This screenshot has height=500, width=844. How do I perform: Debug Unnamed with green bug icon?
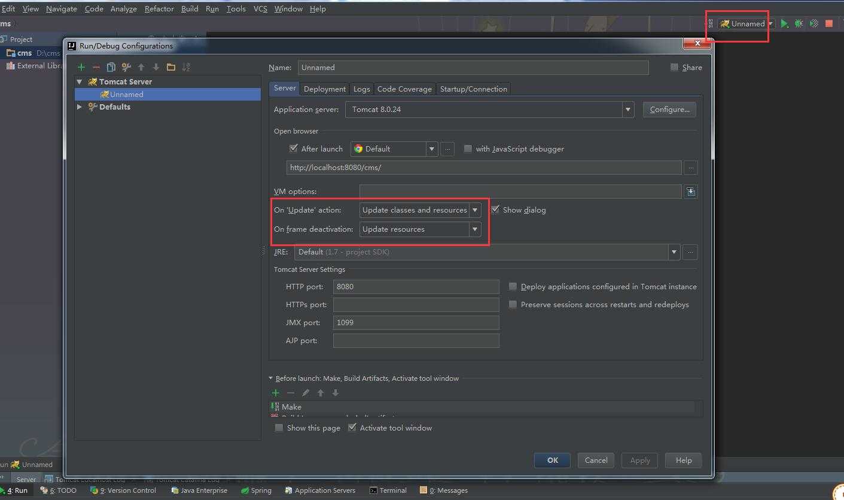click(x=799, y=23)
